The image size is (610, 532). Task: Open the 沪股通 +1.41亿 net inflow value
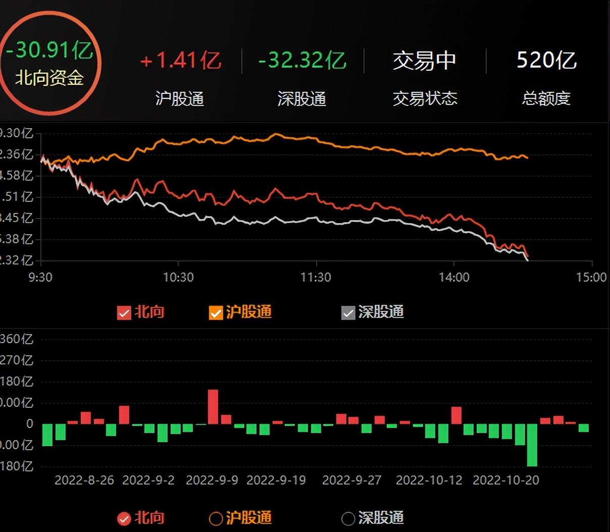[x=180, y=61]
